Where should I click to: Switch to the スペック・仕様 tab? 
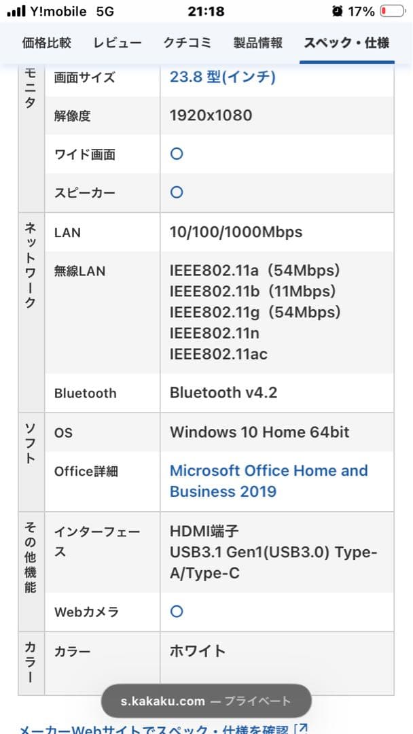coord(347,41)
